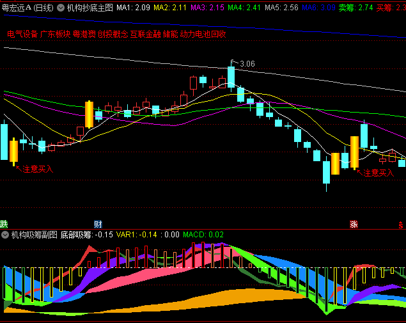Click the MA1: 2.09 value
Image resolution: width=406 pixels, height=323 pixels.
133,8
